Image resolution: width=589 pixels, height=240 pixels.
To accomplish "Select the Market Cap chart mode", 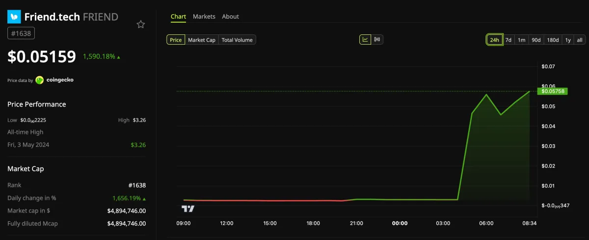I will (x=202, y=40).
